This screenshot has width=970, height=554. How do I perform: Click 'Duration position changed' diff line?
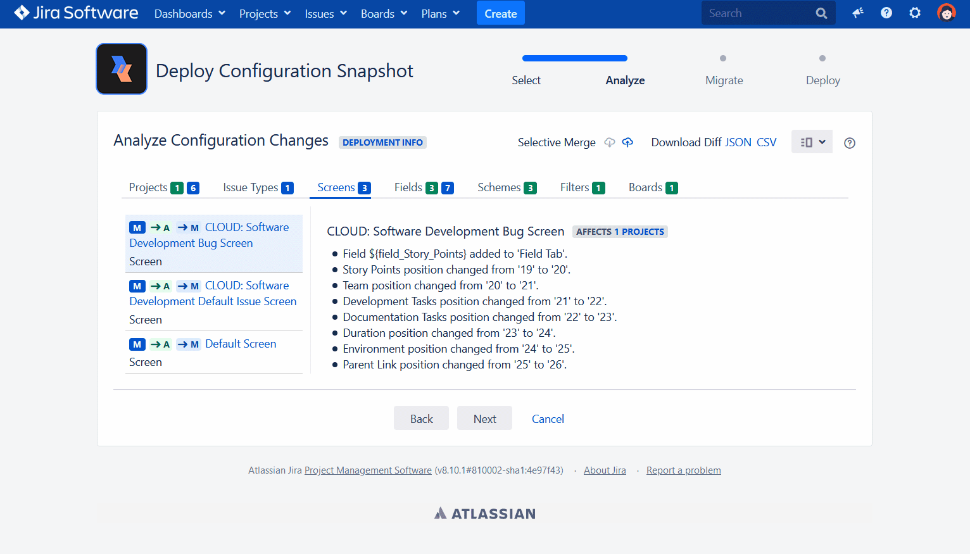click(449, 333)
